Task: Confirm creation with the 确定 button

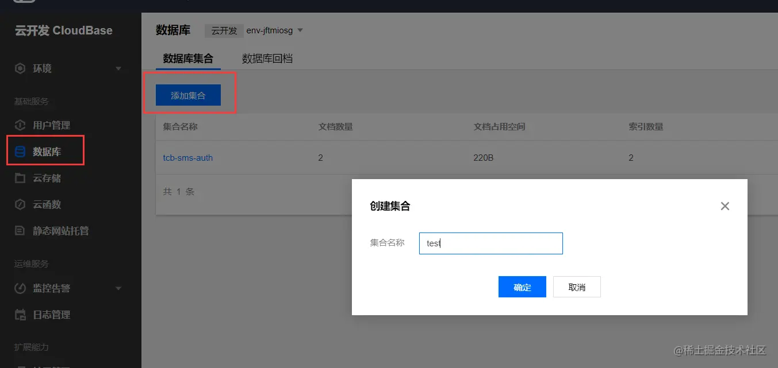Action: (522, 286)
